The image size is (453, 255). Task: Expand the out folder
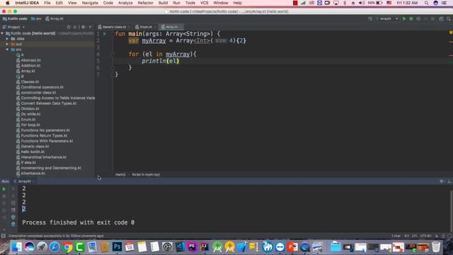click(x=8, y=44)
